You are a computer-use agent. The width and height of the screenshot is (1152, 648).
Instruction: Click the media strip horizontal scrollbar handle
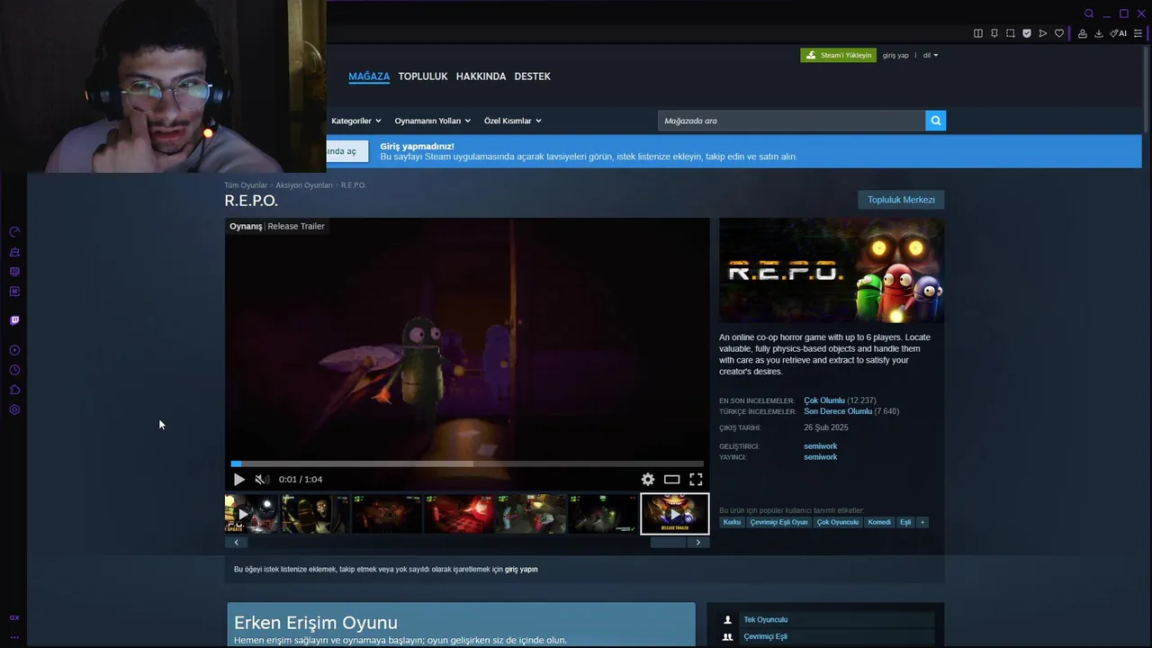tap(668, 542)
